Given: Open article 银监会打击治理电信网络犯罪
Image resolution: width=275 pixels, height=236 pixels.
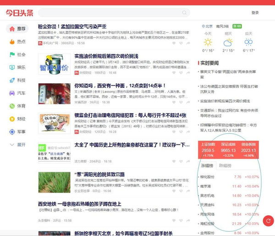Looking at the screenshot, I should tap(130, 115).
